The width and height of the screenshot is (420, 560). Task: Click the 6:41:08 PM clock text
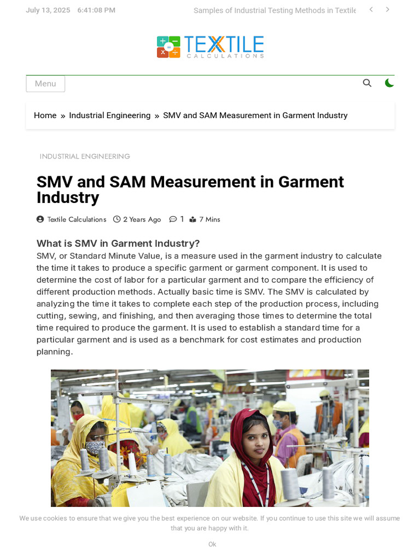96,10
